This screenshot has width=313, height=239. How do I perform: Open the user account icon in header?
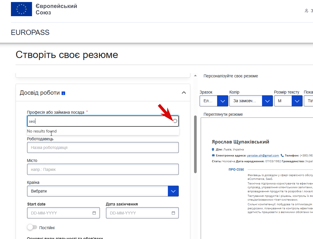pyautogui.click(x=306, y=11)
